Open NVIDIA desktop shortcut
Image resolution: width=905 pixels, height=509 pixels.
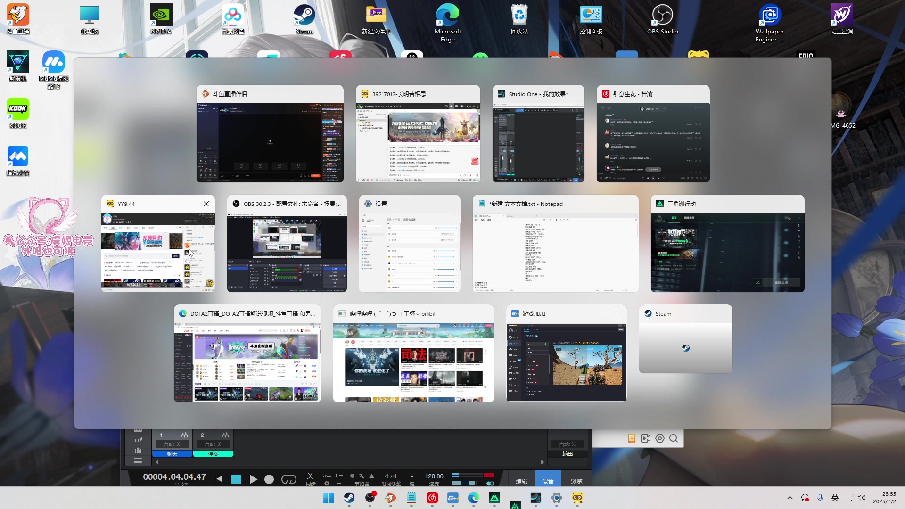pyautogui.click(x=161, y=19)
